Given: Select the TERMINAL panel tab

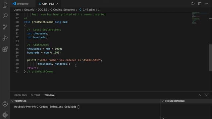Looking at the screenshot, I should coord(50,95).
